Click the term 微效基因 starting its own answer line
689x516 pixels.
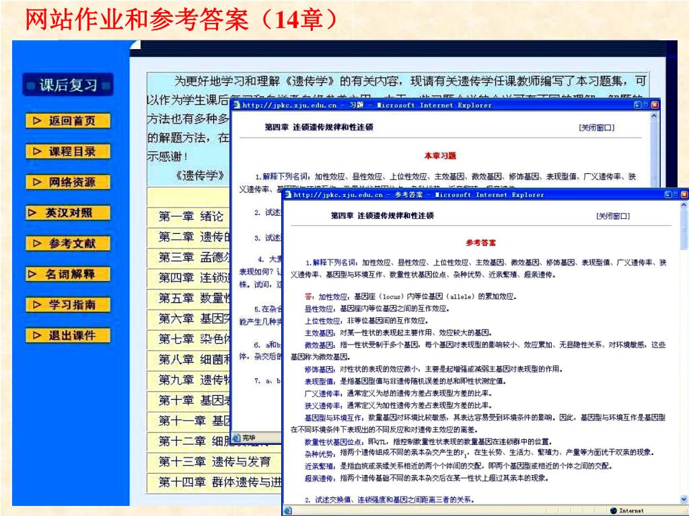[x=319, y=345]
